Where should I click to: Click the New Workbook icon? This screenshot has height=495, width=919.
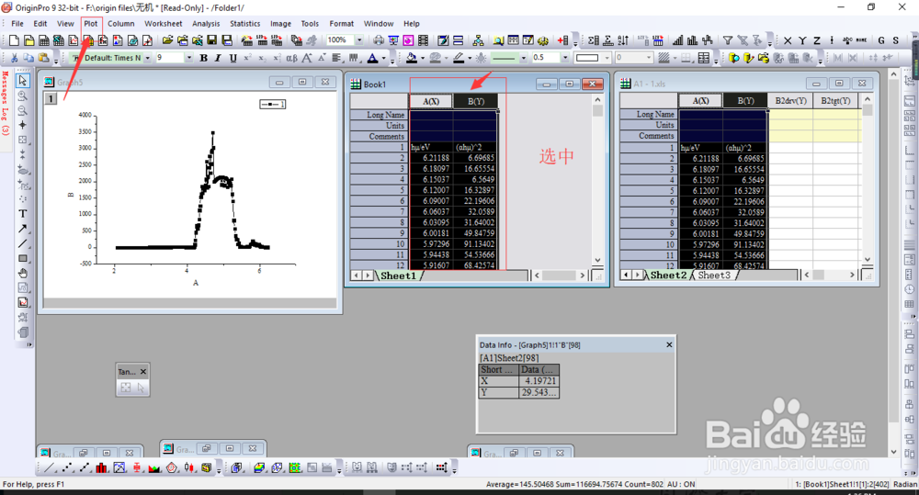point(43,40)
